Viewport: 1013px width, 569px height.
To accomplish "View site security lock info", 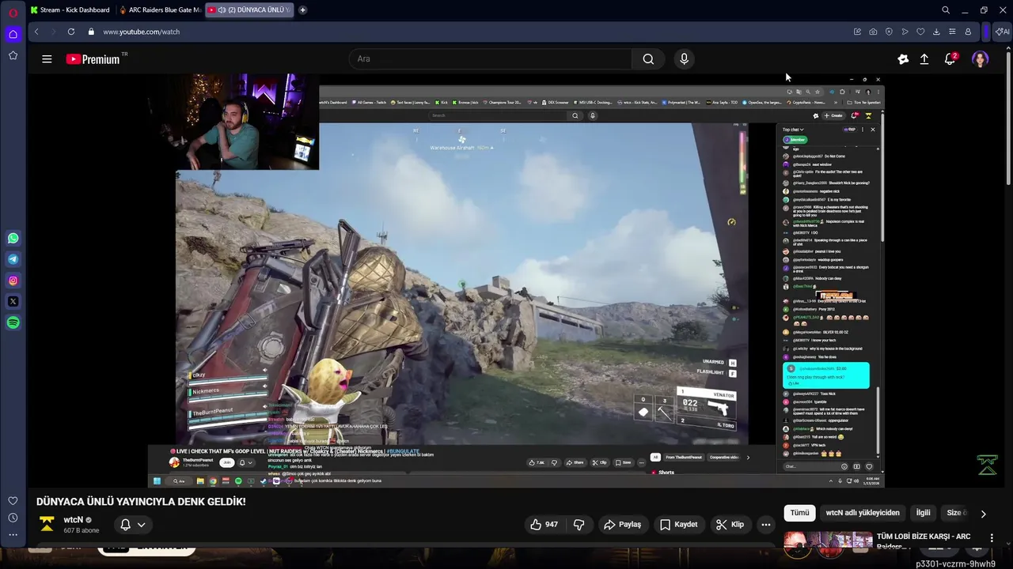I will [91, 32].
